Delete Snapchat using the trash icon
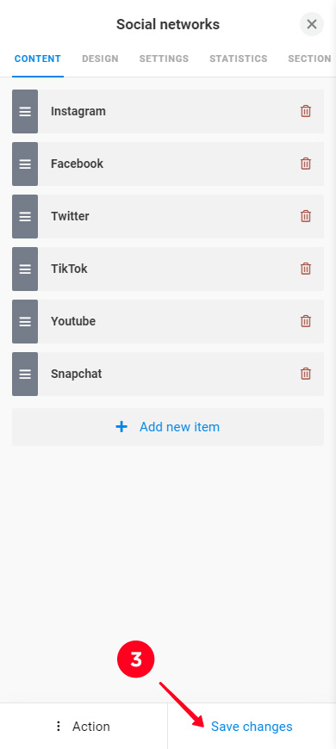 tap(305, 374)
